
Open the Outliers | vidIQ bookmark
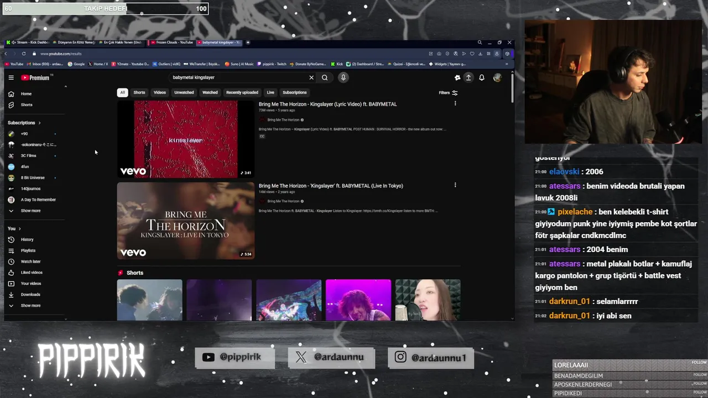[x=166, y=64]
